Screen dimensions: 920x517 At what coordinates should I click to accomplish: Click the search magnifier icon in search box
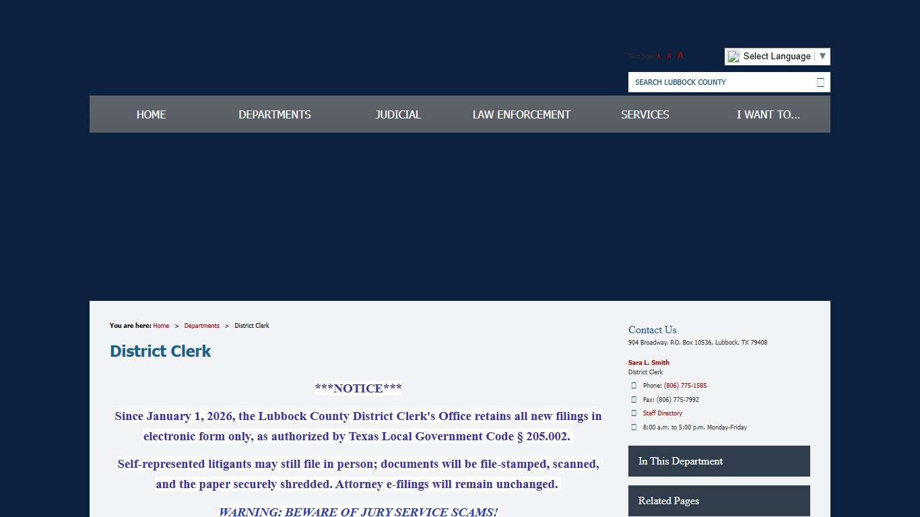820,82
